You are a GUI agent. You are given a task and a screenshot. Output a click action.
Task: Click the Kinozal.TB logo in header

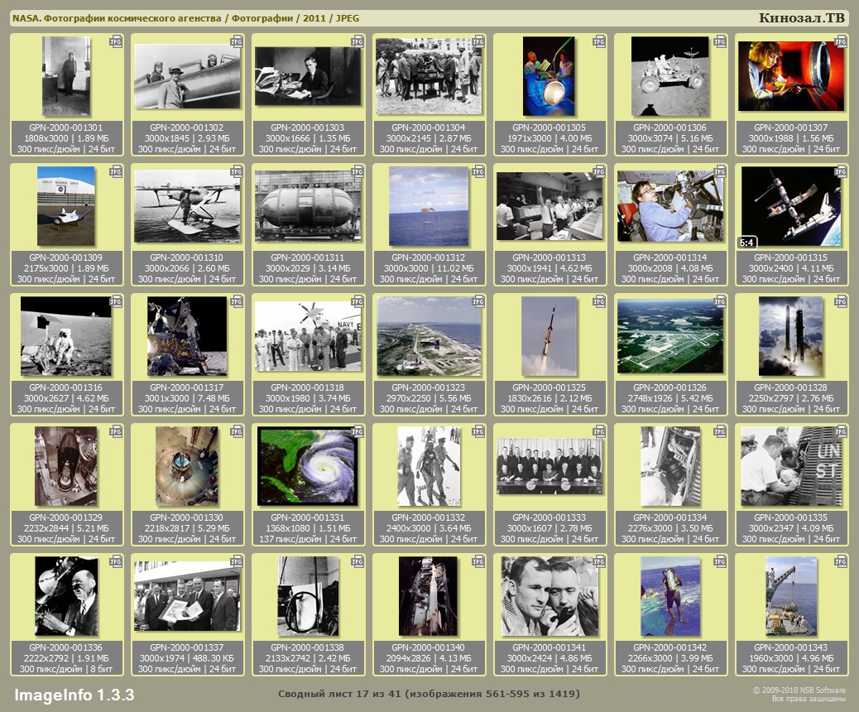tap(802, 18)
